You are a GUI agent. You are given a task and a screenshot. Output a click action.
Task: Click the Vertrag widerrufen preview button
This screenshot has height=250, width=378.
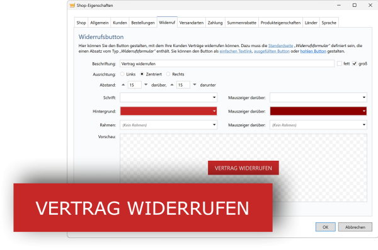coord(243,168)
